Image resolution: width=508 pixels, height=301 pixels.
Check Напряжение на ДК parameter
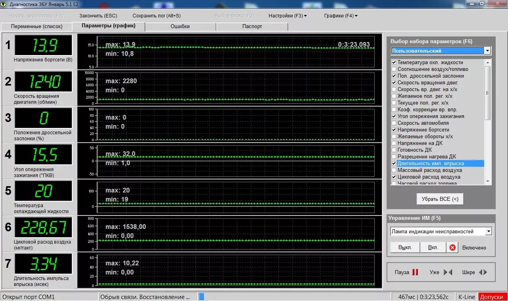click(394, 143)
